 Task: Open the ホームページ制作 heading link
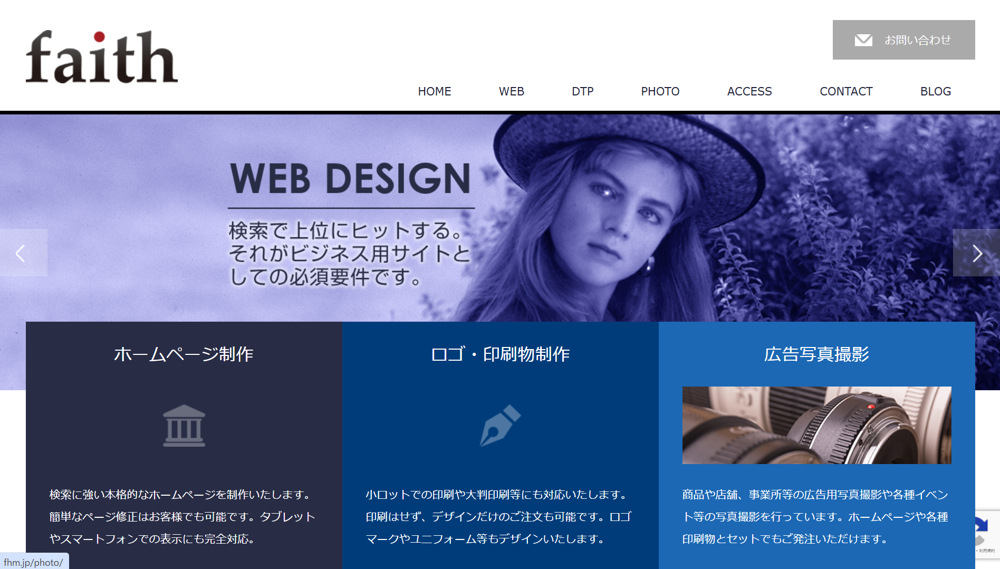point(184,354)
